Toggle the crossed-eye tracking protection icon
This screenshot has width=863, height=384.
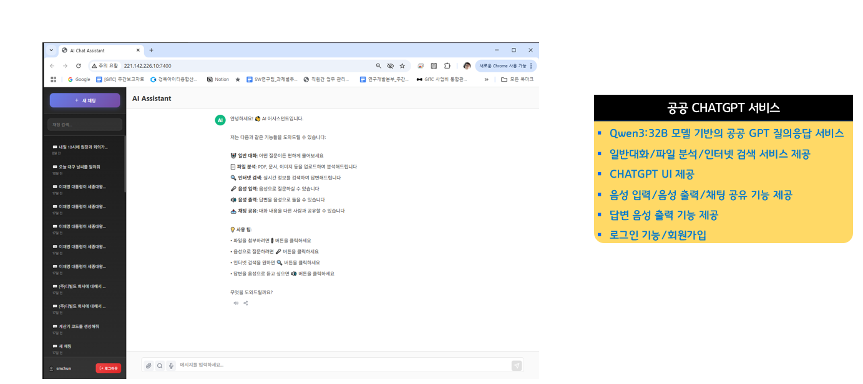point(391,65)
